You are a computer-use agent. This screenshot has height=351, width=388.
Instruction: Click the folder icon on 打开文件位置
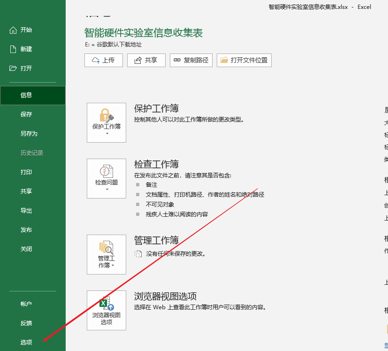coord(224,60)
